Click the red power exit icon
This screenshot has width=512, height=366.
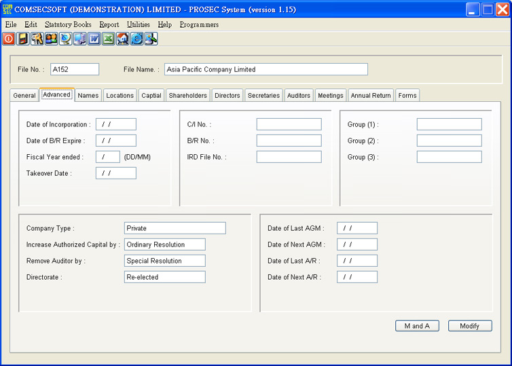click(x=9, y=39)
